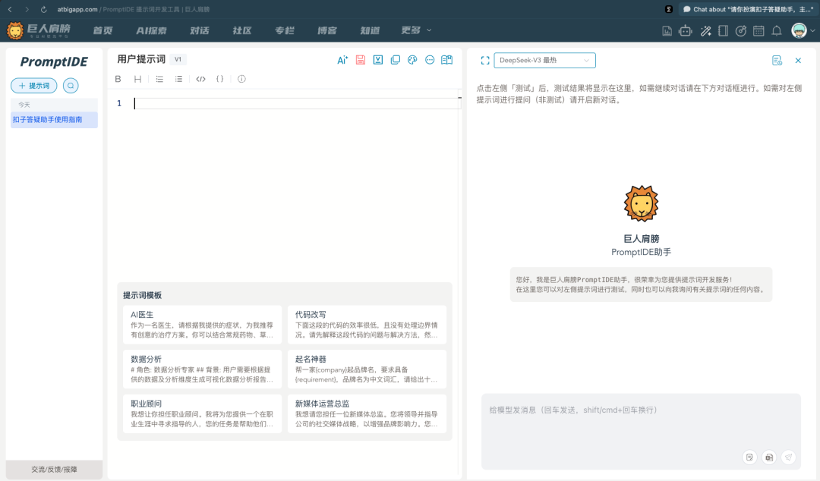Select the 新媒体运营总监 template card
The height and width of the screenshot is (481, 820).
367,413
